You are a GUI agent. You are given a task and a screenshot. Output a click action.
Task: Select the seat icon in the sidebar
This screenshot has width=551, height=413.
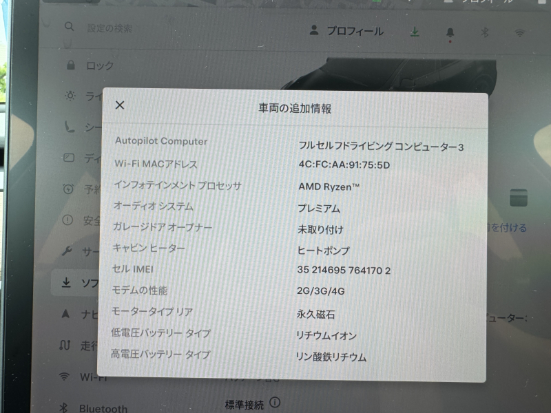(x=69, y=127)
